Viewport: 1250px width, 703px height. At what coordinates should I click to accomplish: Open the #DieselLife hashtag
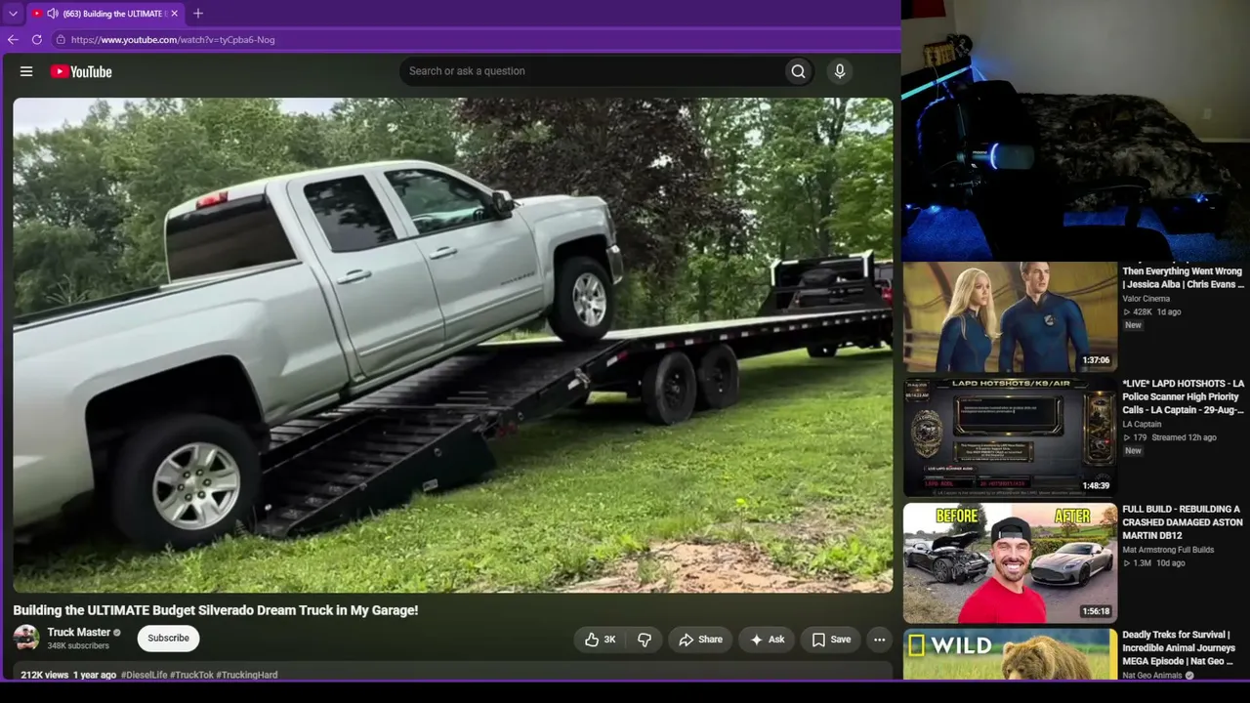point(144,675)
